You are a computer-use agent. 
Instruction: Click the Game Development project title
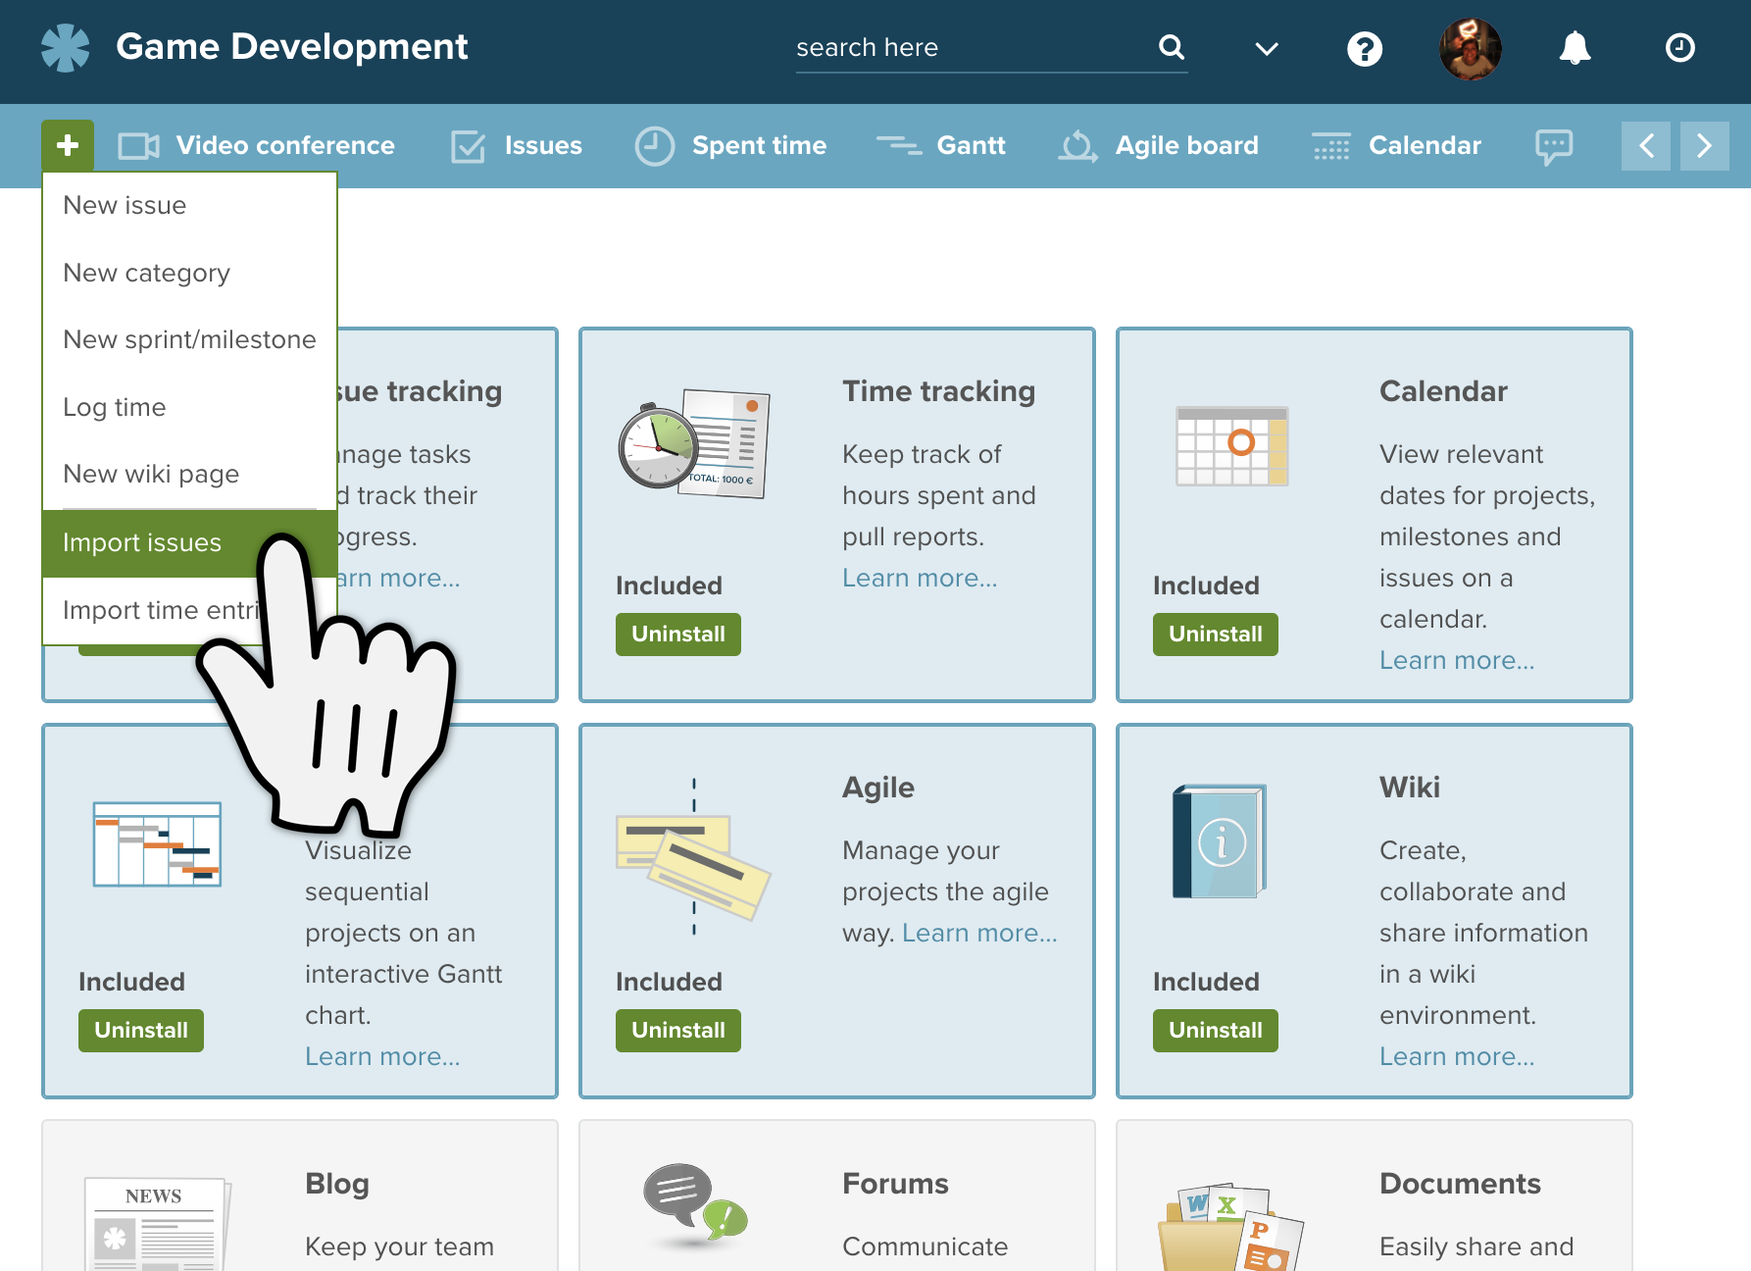[292, 47]
